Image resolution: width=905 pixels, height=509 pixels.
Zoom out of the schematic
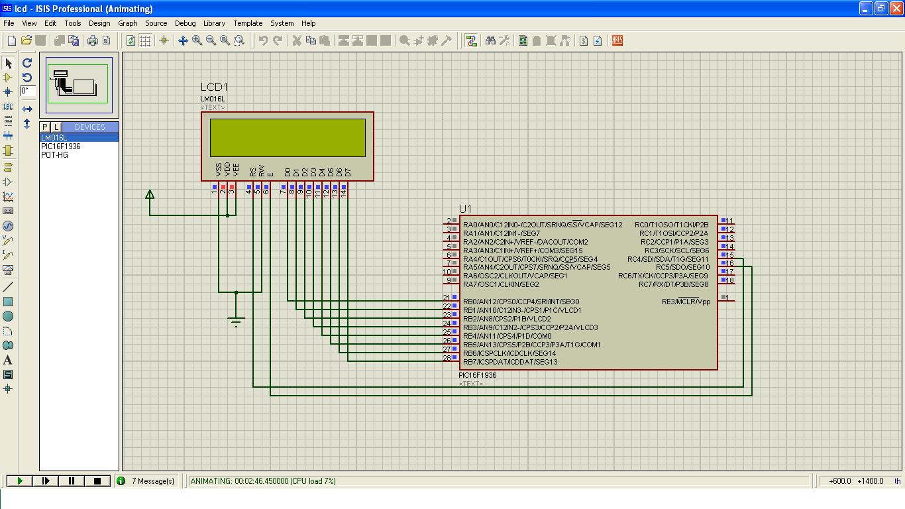[211, 40]
